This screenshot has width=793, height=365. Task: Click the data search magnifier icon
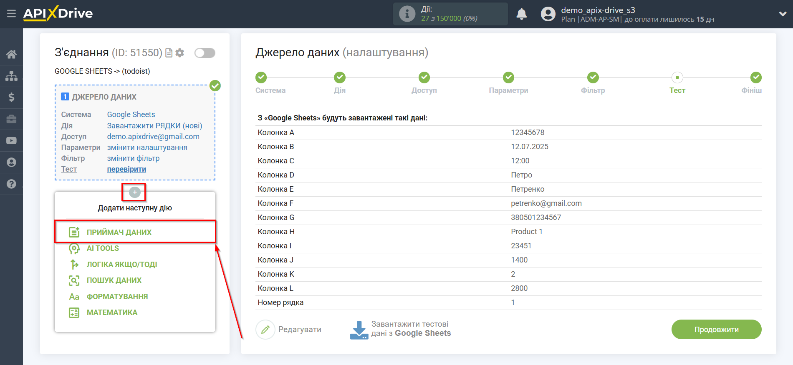tap(74, 280)
